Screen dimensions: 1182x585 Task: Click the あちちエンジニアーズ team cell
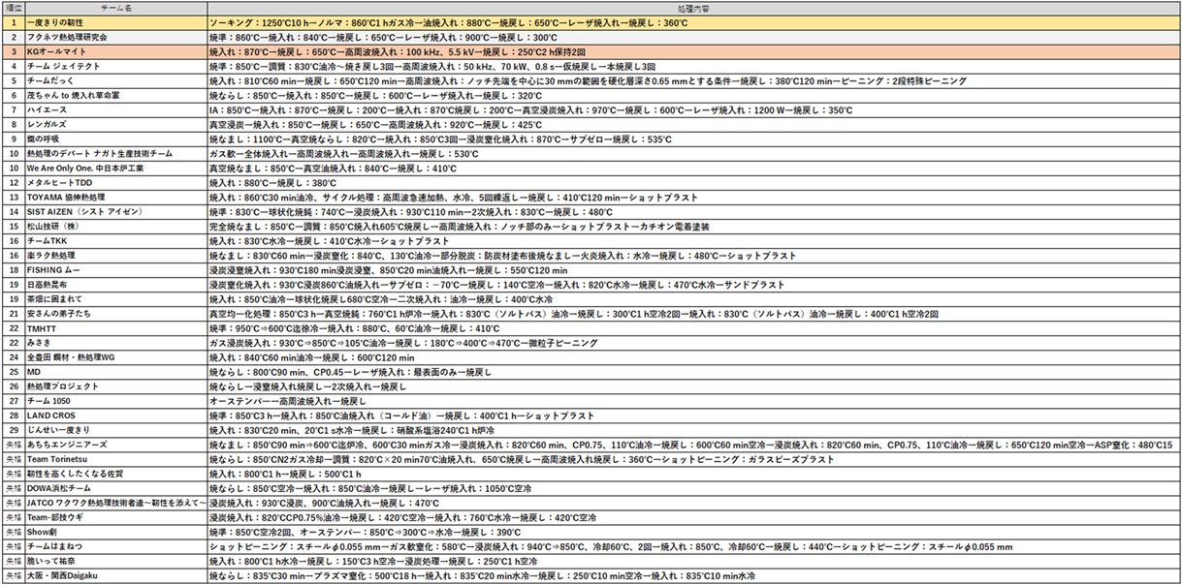coord(115,445)
